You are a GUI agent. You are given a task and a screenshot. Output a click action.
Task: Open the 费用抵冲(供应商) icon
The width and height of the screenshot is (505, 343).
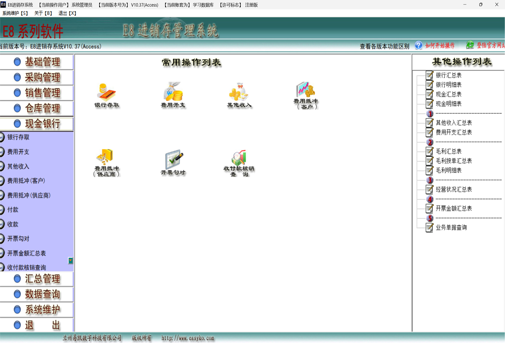(x=106, y=157)
